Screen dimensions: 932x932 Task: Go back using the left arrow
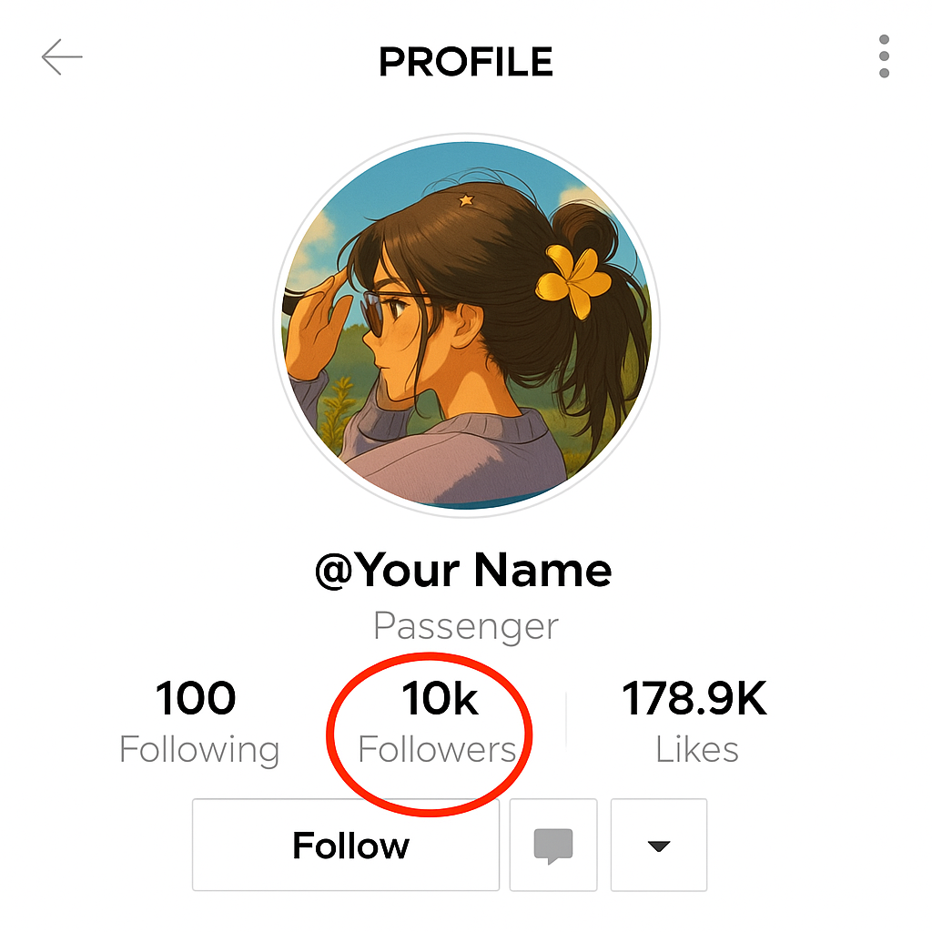tap(62, 57)
